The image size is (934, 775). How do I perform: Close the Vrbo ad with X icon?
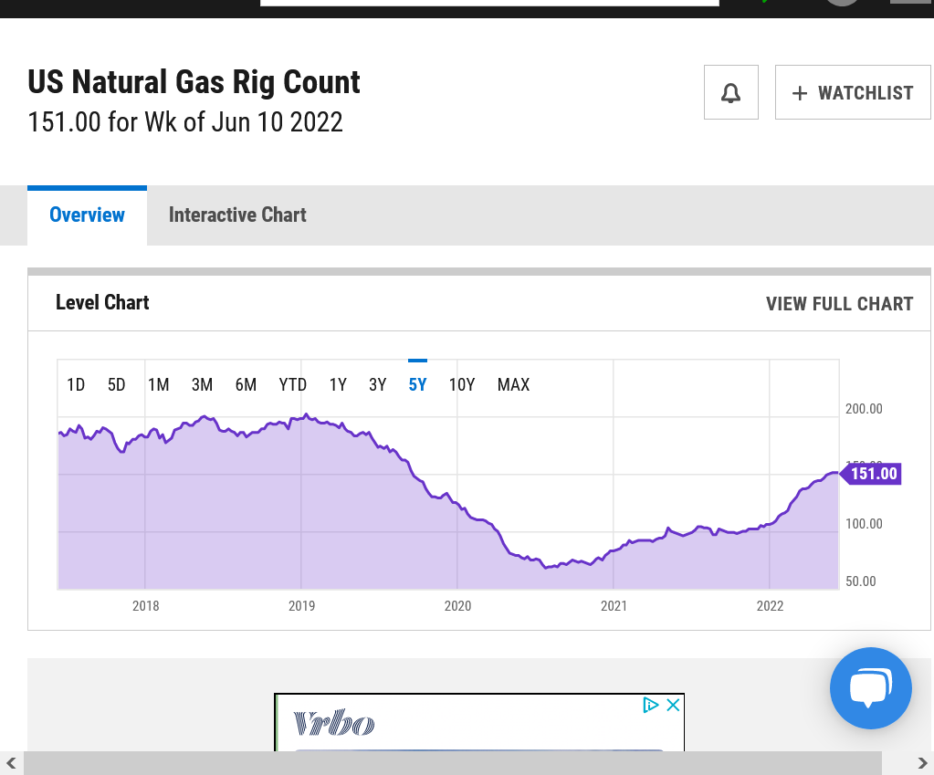click(x=673, y=705)
